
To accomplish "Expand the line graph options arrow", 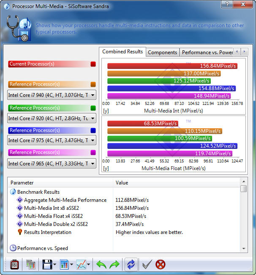I will [x=88, y=264].
